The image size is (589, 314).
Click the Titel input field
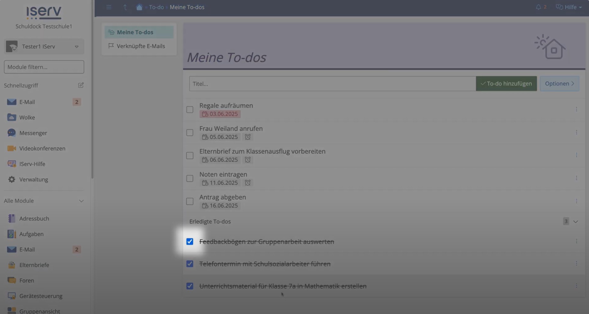click(332, 84)
